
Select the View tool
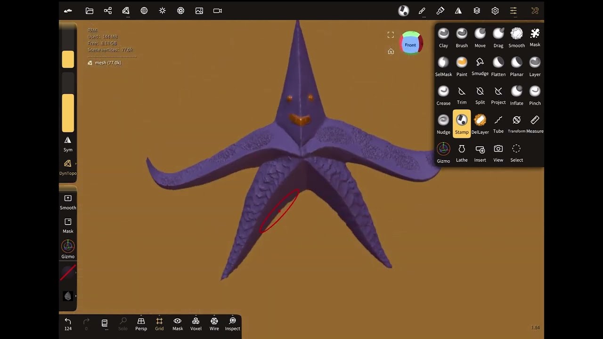click(x=498, y=153)
